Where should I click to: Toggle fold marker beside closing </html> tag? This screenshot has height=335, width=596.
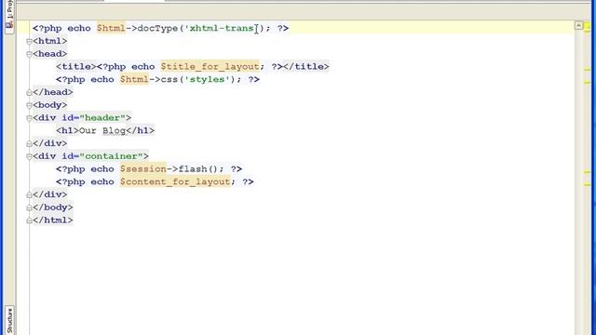(29, 221)
